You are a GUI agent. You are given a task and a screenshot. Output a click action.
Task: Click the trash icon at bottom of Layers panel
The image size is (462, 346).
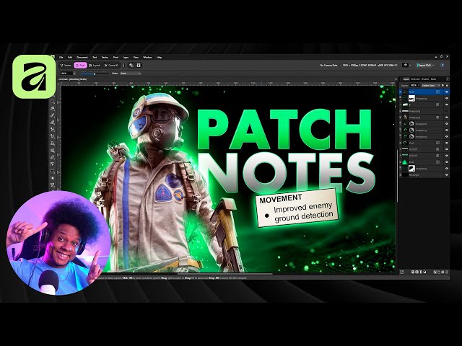point(446,272)
